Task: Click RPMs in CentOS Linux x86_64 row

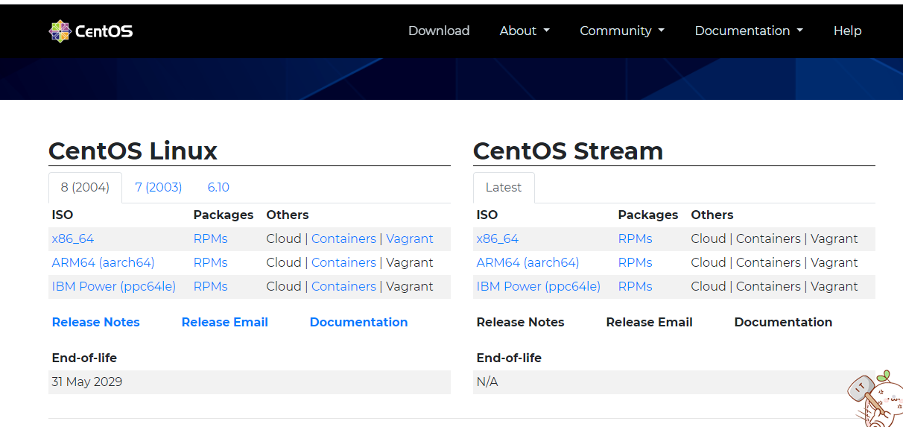Action: coord(210,238)
